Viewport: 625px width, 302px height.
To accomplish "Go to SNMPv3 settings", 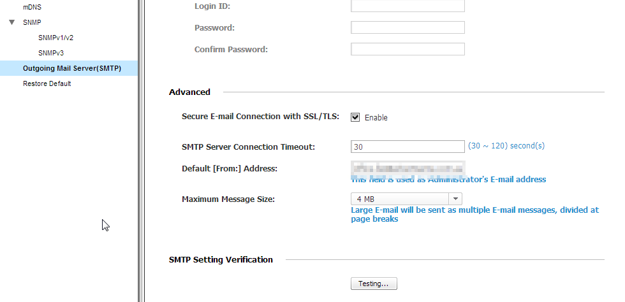I will tap(51, 53).
